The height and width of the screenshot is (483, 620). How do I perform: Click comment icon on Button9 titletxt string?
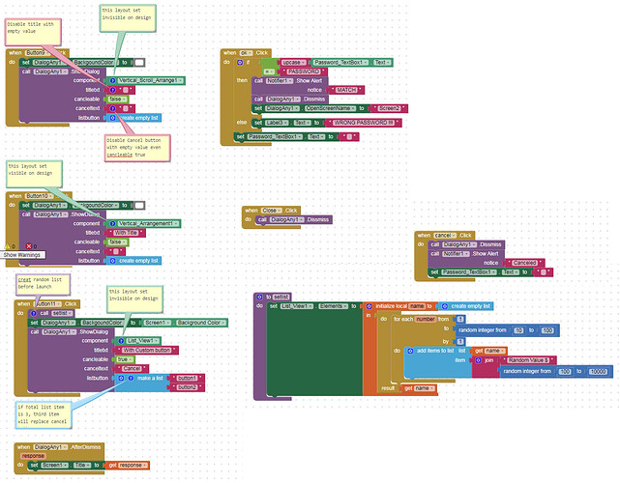[x=113, y=90]
